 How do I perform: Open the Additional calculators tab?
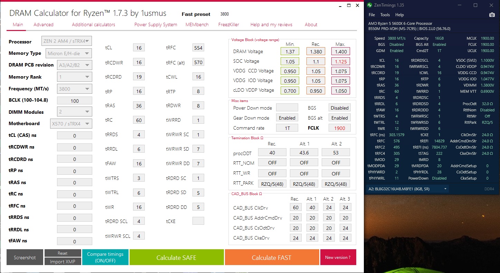coord(94,24)
